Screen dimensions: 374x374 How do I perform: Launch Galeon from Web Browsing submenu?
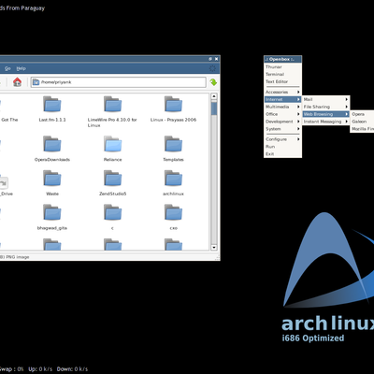362,122
